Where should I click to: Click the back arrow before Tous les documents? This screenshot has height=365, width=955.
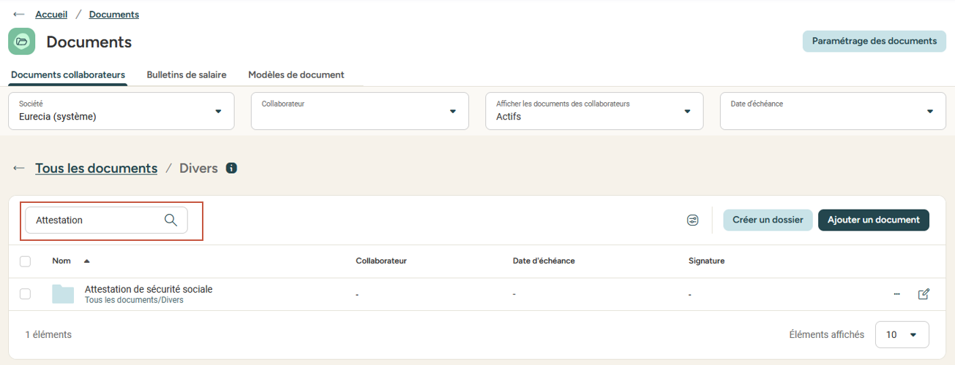pyautogui.click(x=19, y=169)
